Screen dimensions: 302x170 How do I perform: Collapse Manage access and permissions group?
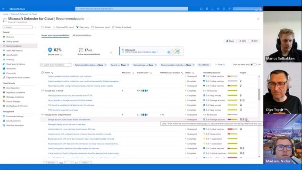pyautogui.click(x=42, y=115)
